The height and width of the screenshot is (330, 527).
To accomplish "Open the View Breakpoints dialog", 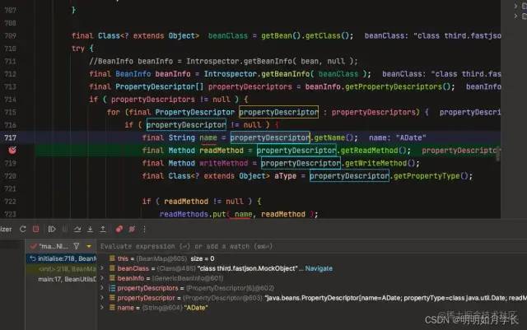I will point(119,229).
